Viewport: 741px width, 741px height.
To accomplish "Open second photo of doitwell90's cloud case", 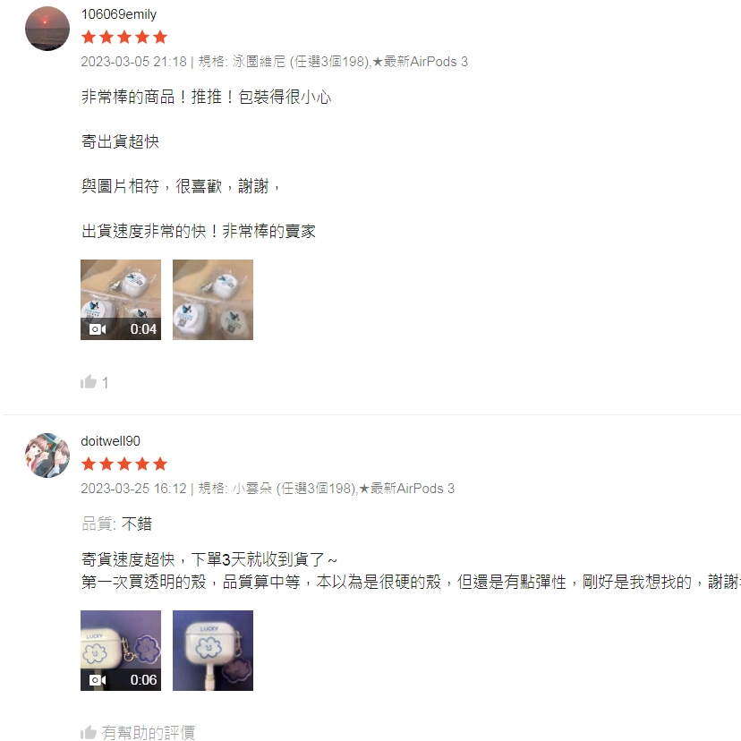I will pos(213,651).
